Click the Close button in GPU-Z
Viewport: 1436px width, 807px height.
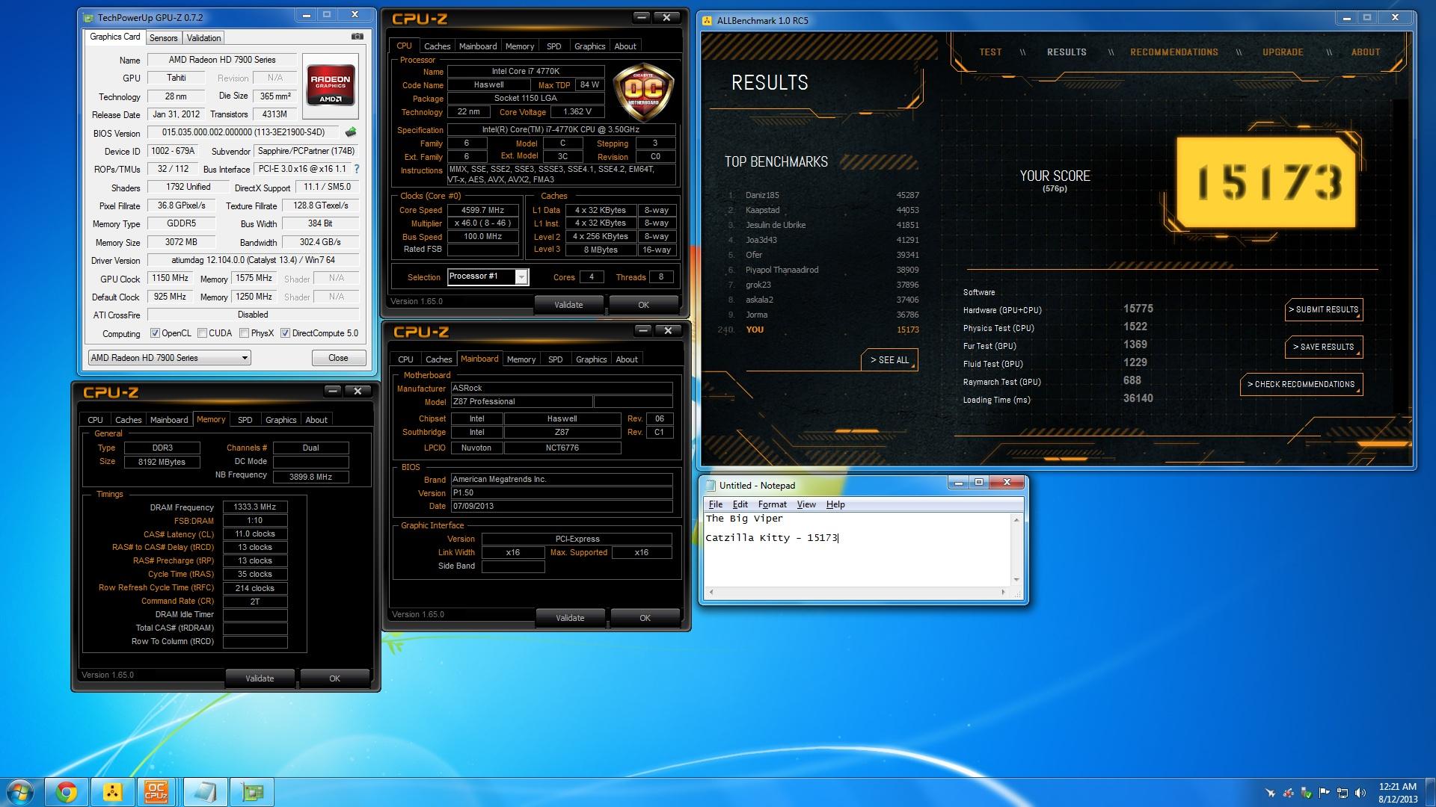(338, 358)
